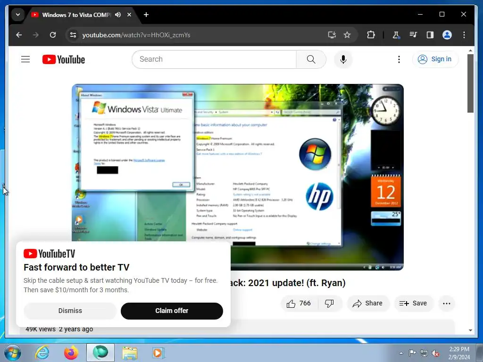Open more actions ellipsis under video
This screenshot has width=483, height=362.
tap(446, 304)
